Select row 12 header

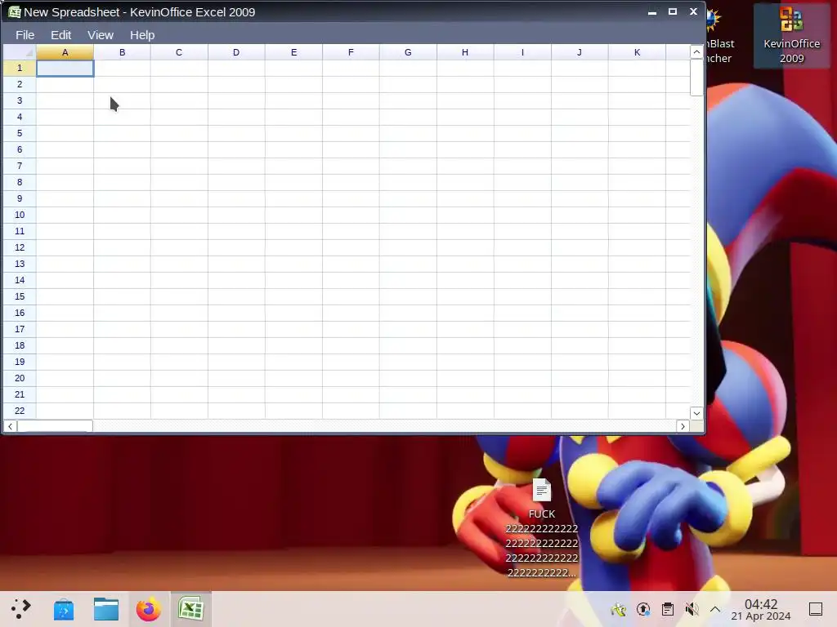click(20, 247)
